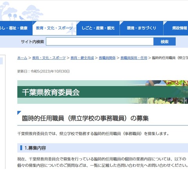The width and height of the screenshot is (188, 188).
Task: Open 教育・健全育成 breadcrumb link
Action: click(82, 58)
